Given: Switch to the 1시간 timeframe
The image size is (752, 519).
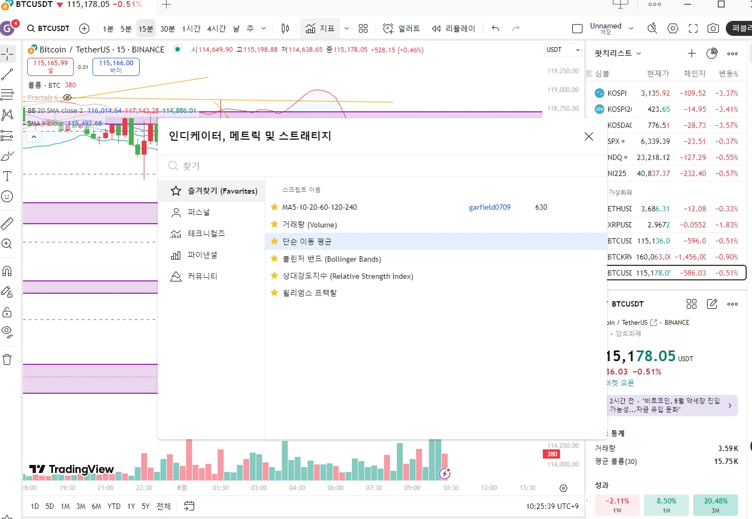Looking at the screenshot, I should pos(191,28).
